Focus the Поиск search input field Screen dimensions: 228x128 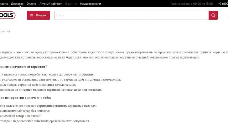131,15
